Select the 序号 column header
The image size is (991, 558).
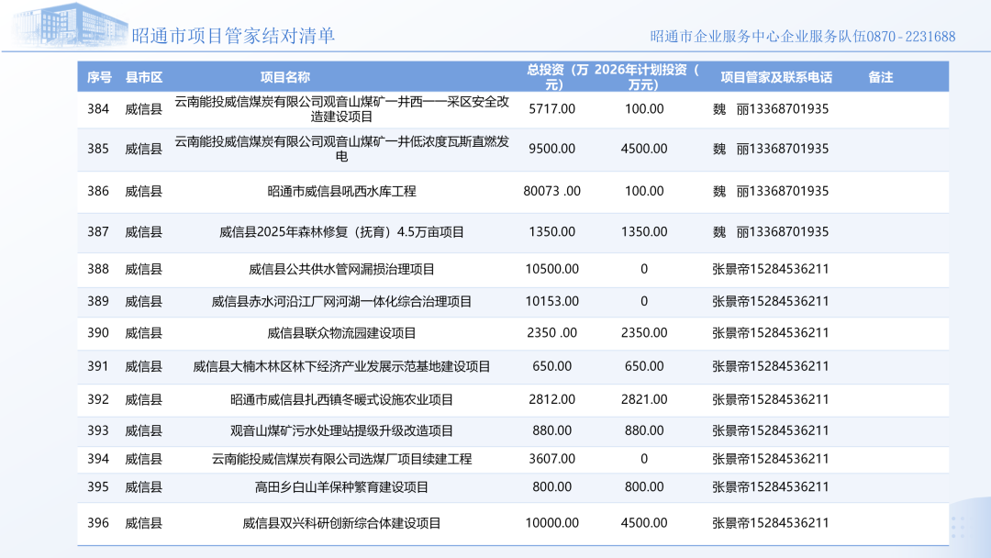99,77
